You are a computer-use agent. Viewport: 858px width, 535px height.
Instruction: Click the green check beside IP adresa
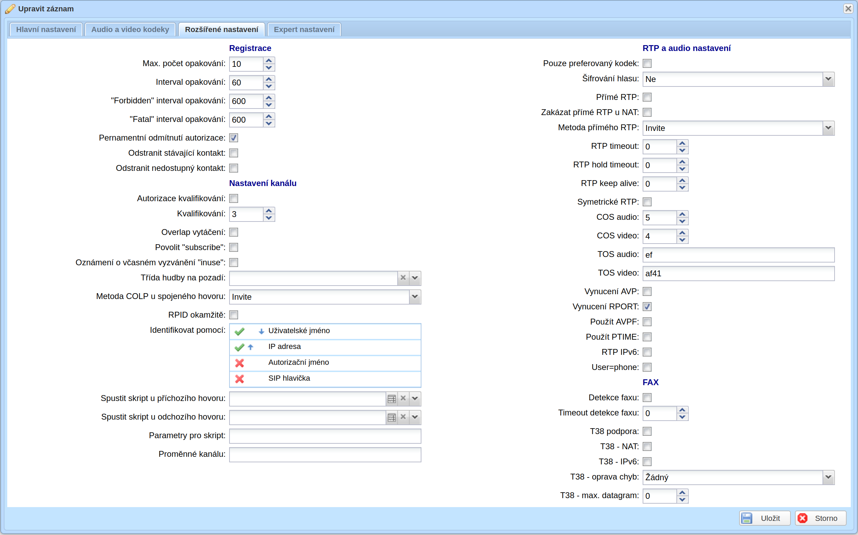coord(239,347)
